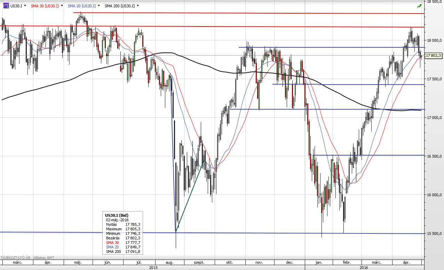This screenshot has height=270, width=444.
Task: Click the 18 500,0 price axis label
Action: coord(434,2)
